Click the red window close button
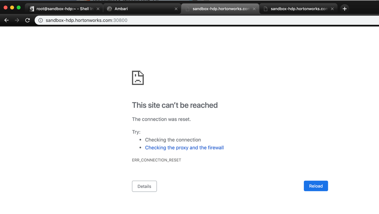The image size is (379, 214). click(x=5, y=8)
